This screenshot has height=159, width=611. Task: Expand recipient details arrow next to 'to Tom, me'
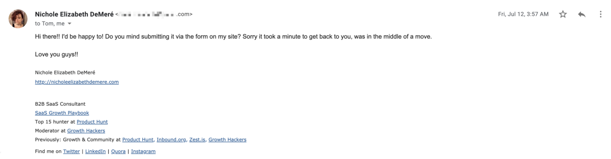pyautogui.click(x=69, y=23)
